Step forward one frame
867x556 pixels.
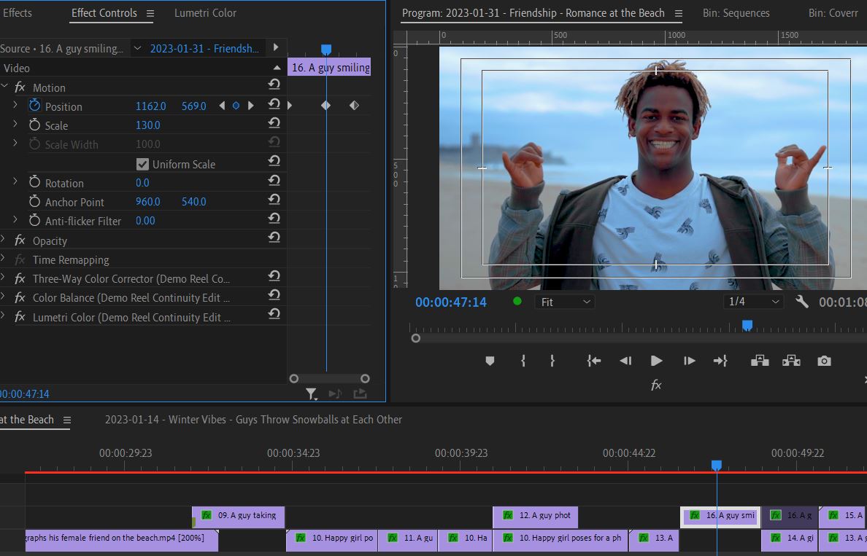689,361
